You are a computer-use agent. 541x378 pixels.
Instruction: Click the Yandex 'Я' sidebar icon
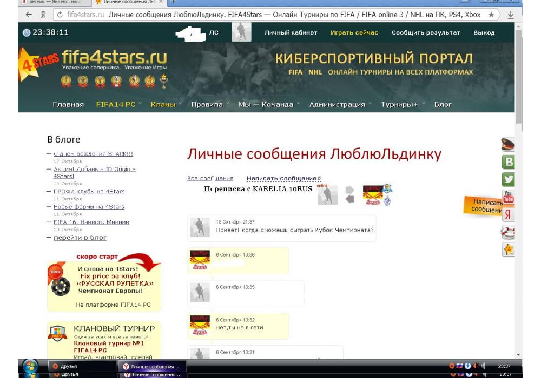click(508, 214)
